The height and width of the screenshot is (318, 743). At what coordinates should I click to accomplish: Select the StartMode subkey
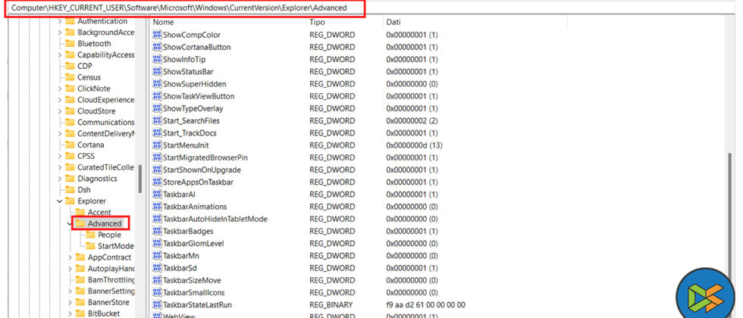(x=115, y=246)
